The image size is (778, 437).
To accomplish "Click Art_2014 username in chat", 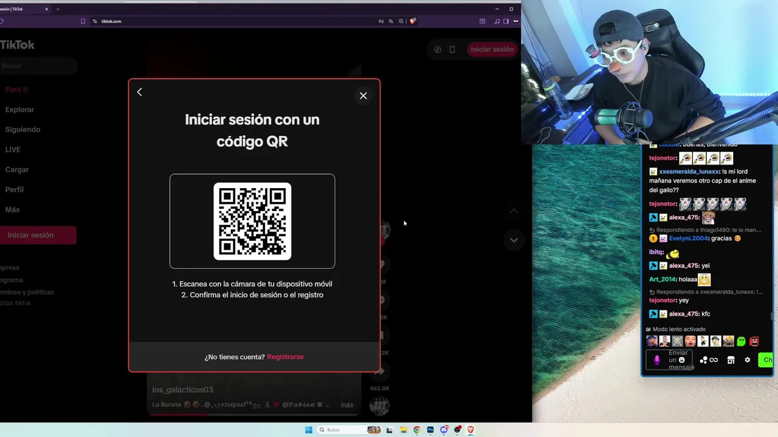I will point(663,279).
